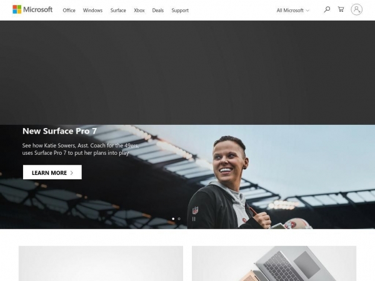Open the Windows menu item

tap(92, 11)
